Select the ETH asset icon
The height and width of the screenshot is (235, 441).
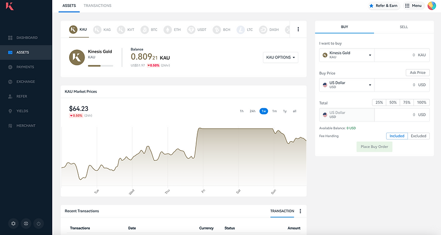coord(168,30)
